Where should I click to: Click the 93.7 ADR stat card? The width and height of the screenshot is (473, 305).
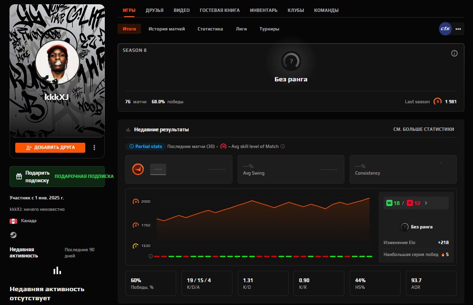(431, 283)
